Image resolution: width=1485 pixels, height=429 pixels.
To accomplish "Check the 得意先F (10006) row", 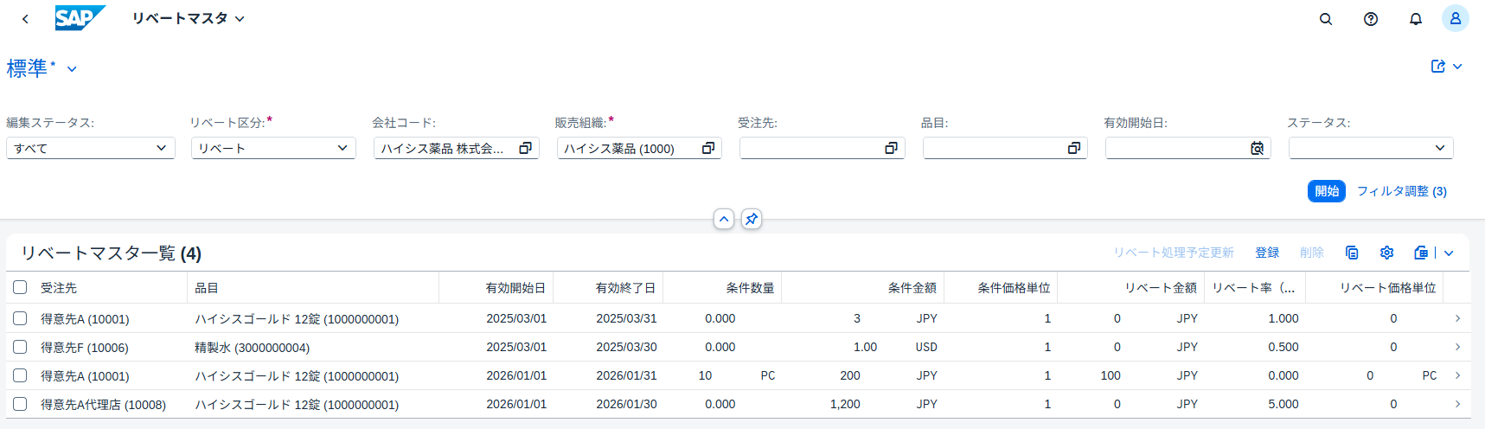I will click(x=20, y=347).
